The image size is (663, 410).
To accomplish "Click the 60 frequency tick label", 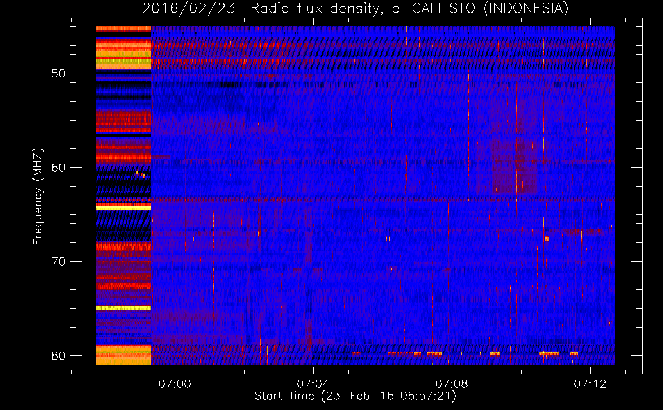I will (59, 167).
